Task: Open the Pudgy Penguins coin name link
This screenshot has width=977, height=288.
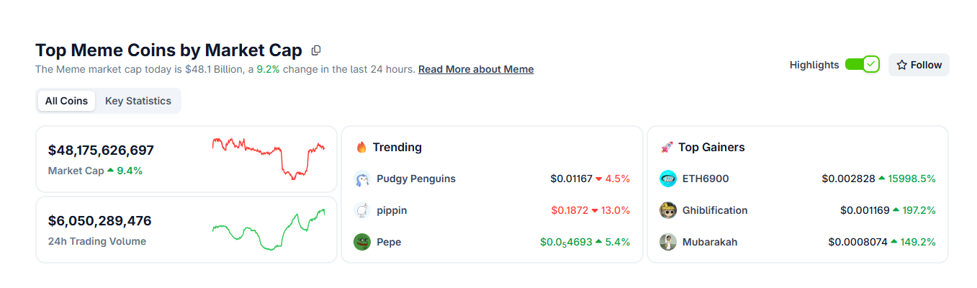Action: pos(416,179)
